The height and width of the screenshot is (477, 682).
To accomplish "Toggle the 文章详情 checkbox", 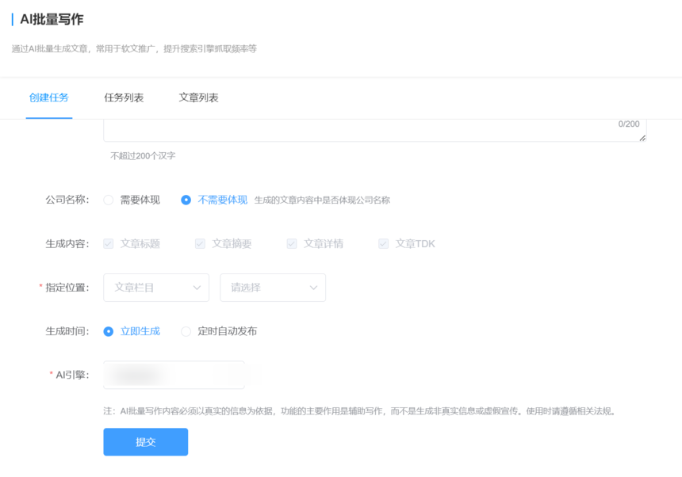I will tap(292, 244).
